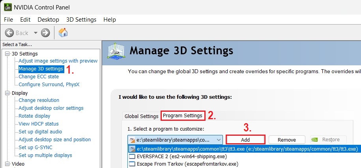This screenshot has width=361, height=168.
Task: Open Set up digital audio
Action: click(x=40, y=132)
